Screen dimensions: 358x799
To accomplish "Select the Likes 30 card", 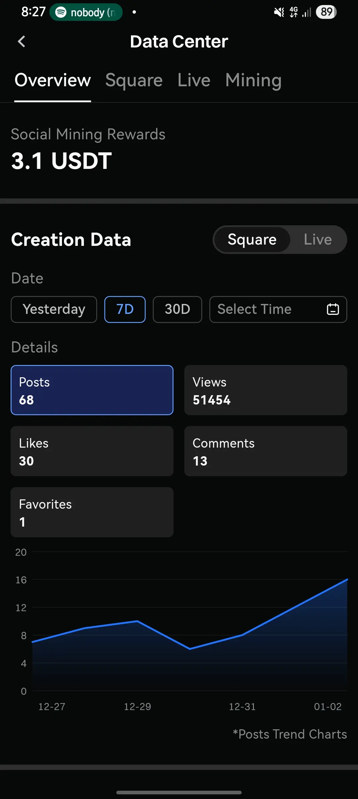I will (92, 451).
